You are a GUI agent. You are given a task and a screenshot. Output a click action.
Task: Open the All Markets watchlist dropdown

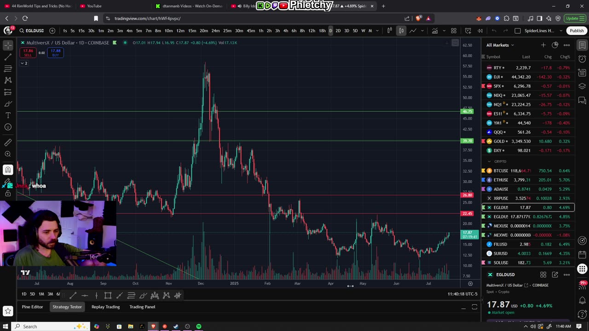[500, 45]
